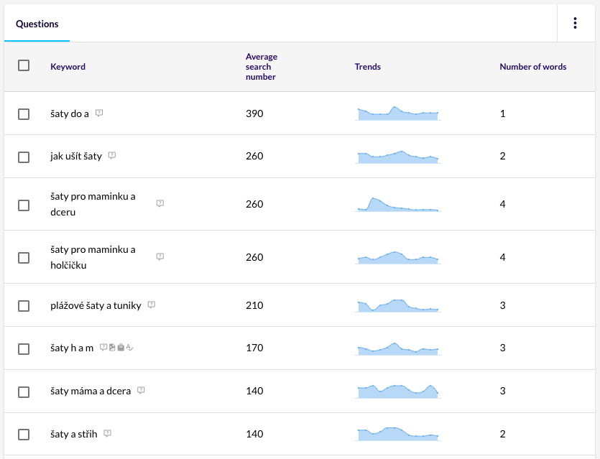
Task: Click word count 3 for "šaty h a m"
Action: tap(502, 348)
